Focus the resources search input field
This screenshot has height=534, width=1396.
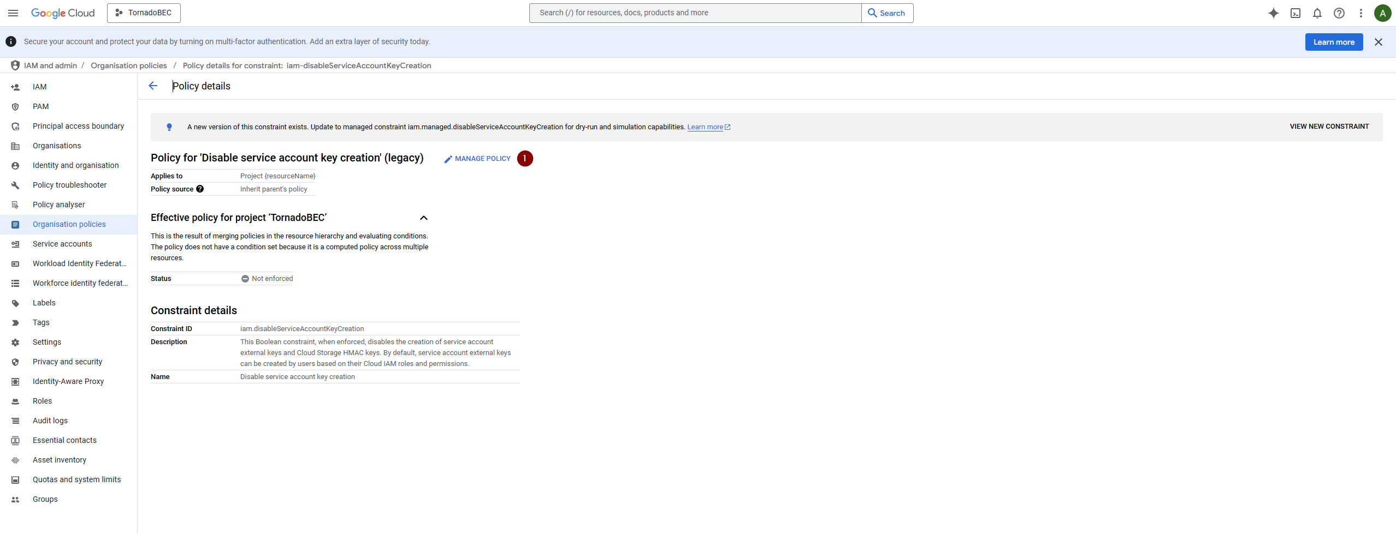(695, 13)
